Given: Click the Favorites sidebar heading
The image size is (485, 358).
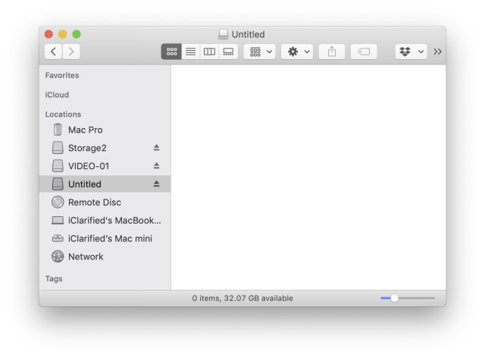Looking at the screenshot, I should coord(62,75).
